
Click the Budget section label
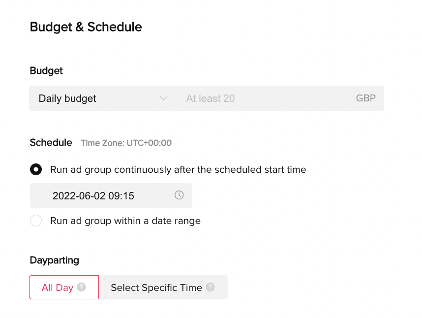46,71
